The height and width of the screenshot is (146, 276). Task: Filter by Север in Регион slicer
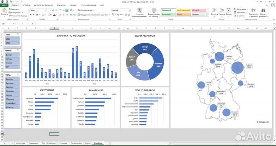(12, 63)
